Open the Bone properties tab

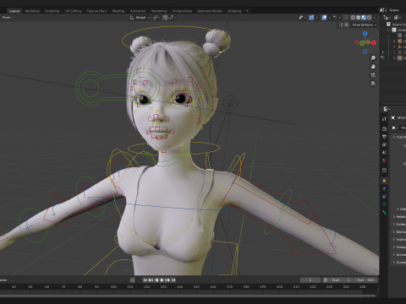click(384, 212)
